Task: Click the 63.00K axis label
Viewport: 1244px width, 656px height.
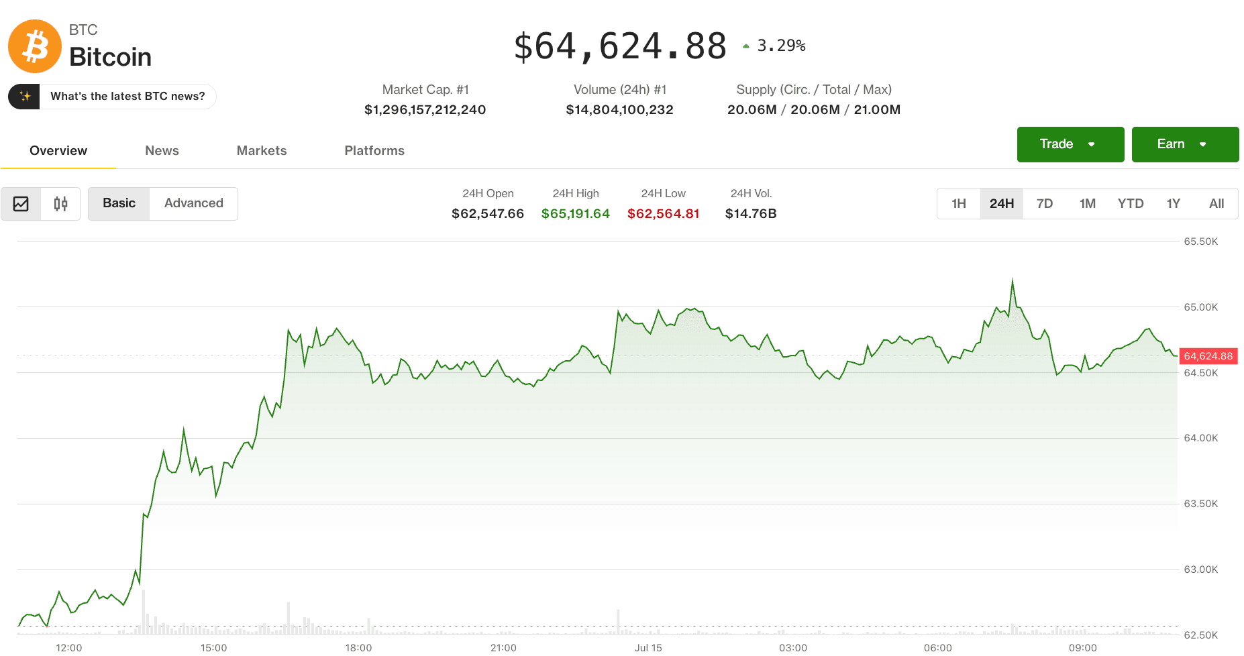Action: pos(1200,569)
